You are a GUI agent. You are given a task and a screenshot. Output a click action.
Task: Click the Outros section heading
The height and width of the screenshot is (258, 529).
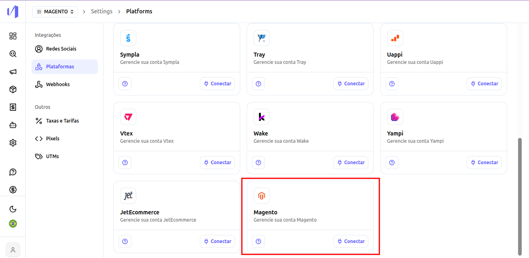(x=42, y=107)
